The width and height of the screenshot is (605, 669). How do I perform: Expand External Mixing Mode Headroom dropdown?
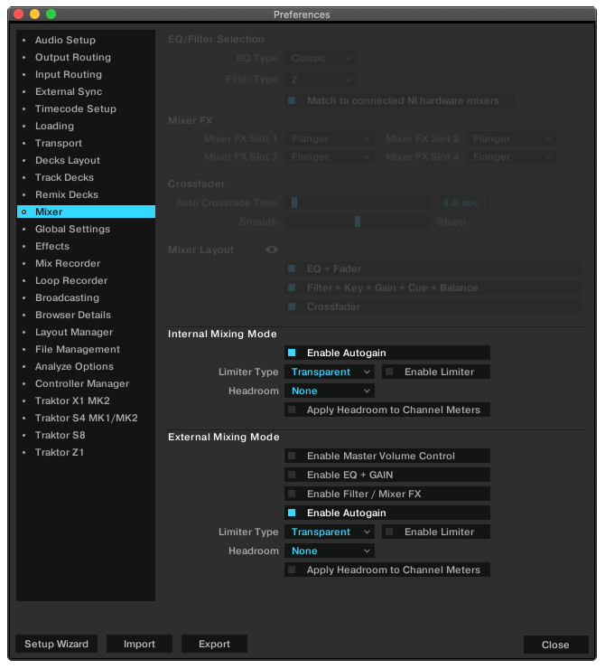330,551
